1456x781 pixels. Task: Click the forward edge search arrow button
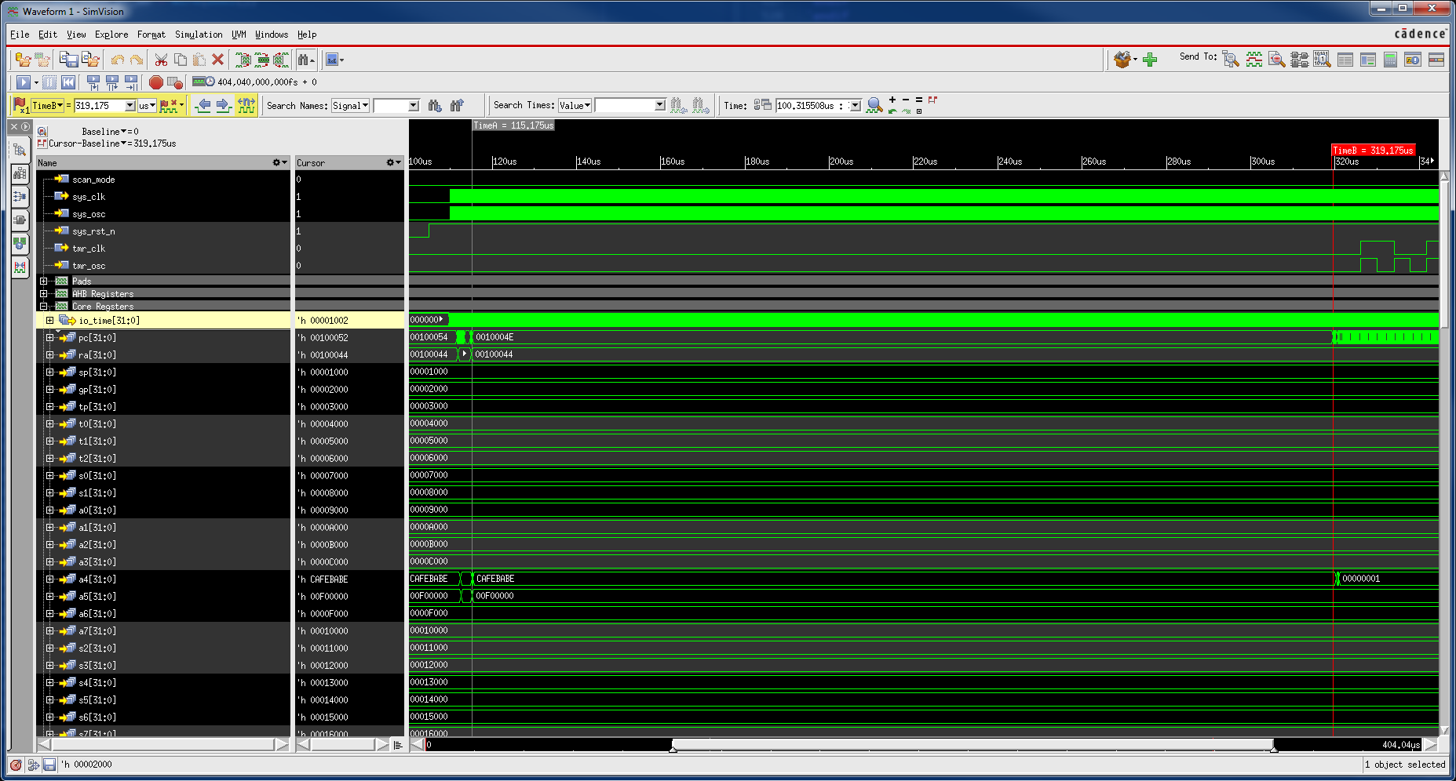221,105
